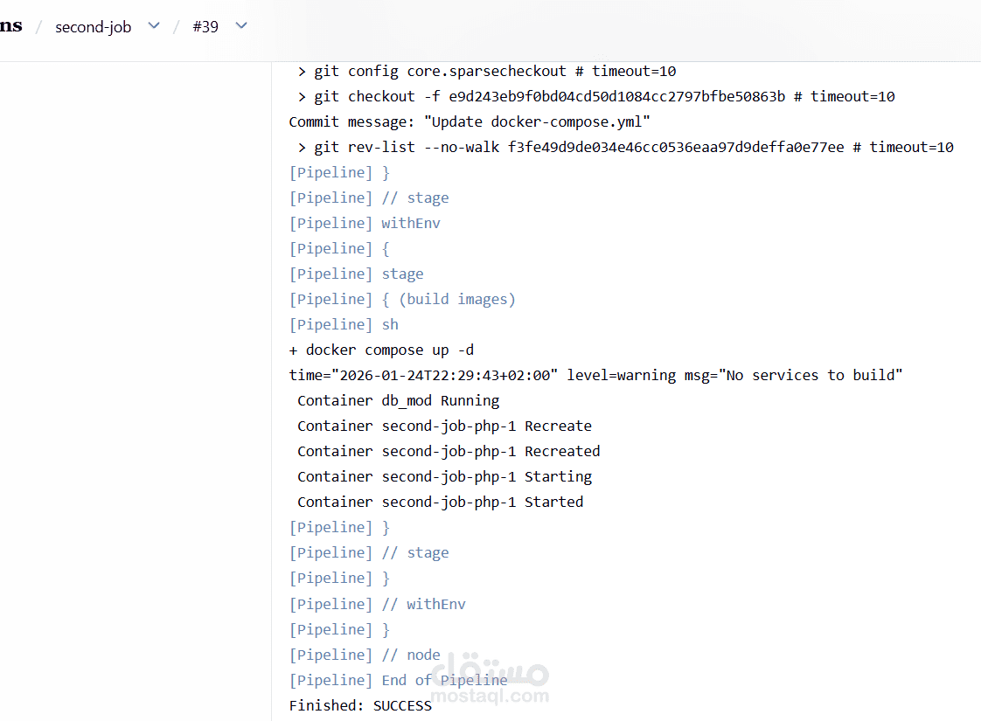
Task: Click the '[Pipeline] withEnv' log entry
Action: (365, 223)
